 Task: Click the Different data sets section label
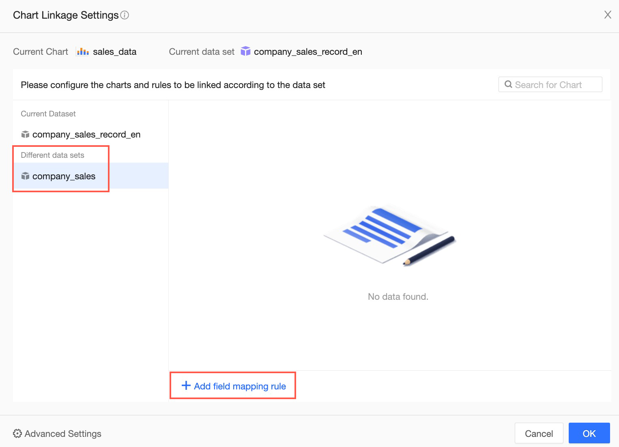(x=52, y=155)
